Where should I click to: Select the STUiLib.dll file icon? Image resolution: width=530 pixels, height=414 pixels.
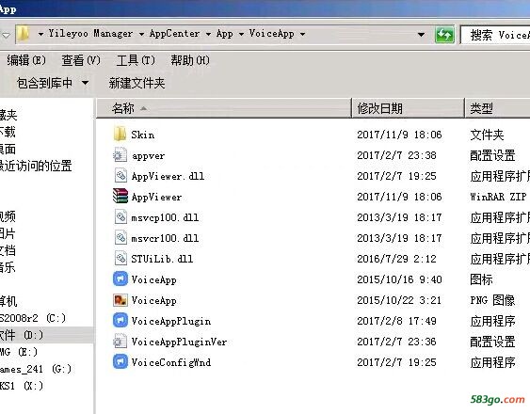[120, 259]
